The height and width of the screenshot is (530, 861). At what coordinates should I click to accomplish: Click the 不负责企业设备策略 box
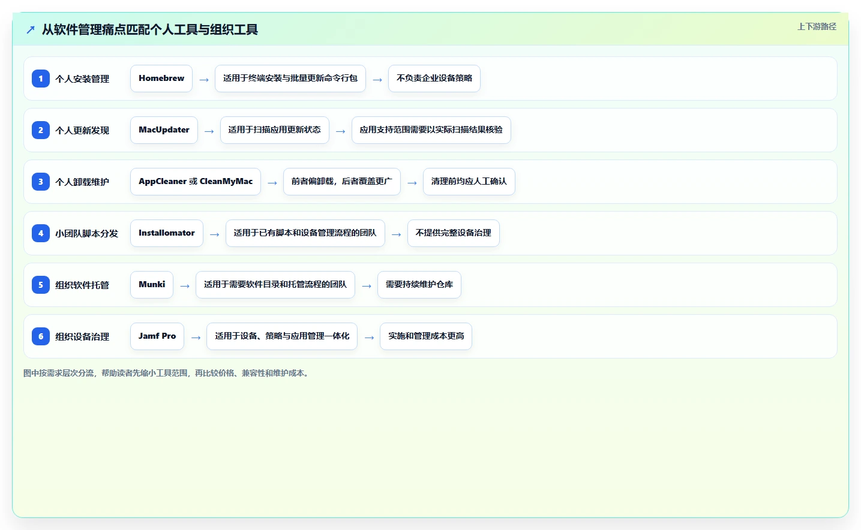tap(434, 79)
